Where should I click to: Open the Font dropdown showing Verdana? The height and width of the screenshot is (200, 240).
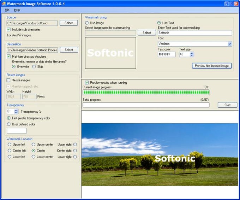[230, 44]
